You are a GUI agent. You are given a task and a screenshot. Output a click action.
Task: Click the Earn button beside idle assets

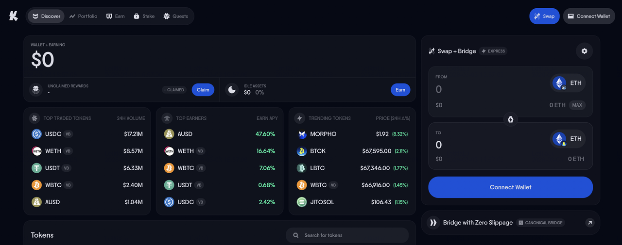pos(400,90)
